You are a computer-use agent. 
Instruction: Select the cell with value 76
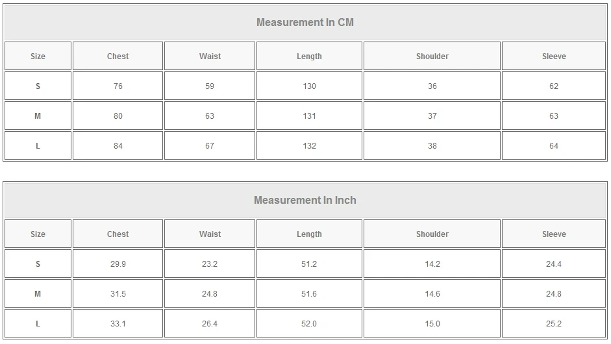[118, 86]
